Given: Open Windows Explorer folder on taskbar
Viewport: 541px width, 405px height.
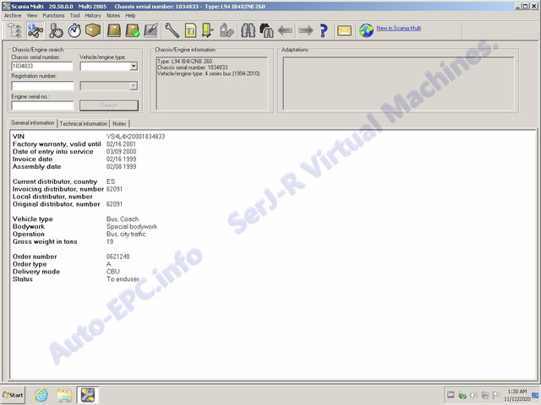Looking at the screenshot, I should click(x=64, y=396).
